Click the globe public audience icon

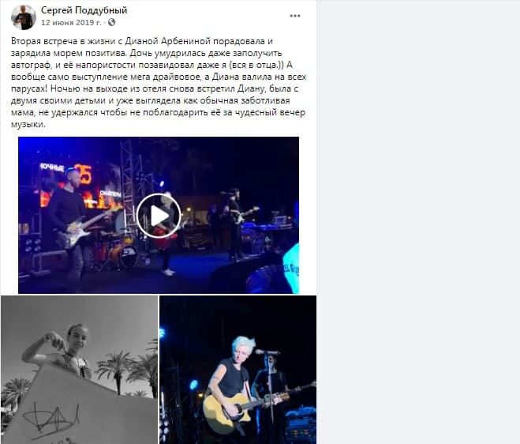point(112,23)
